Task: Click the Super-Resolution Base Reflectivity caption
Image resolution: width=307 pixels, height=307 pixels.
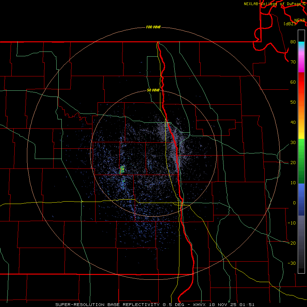Action: [155, 305]
